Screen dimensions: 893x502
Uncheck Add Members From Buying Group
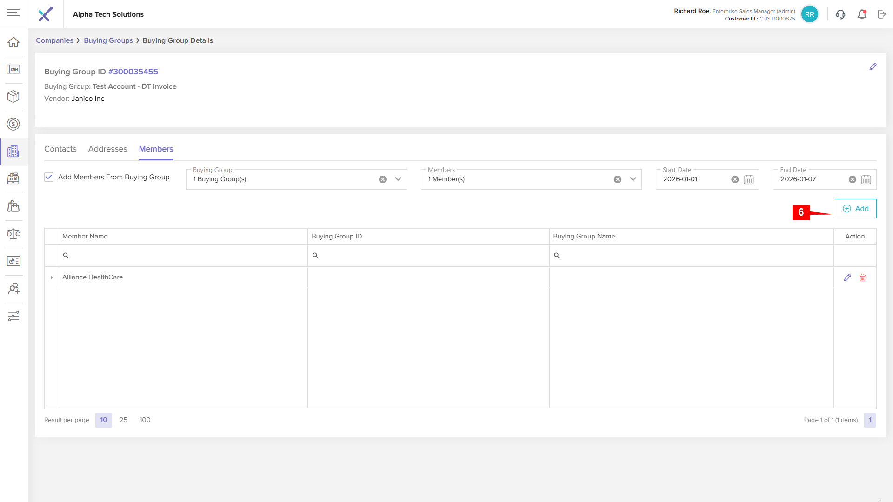point(49,177)
